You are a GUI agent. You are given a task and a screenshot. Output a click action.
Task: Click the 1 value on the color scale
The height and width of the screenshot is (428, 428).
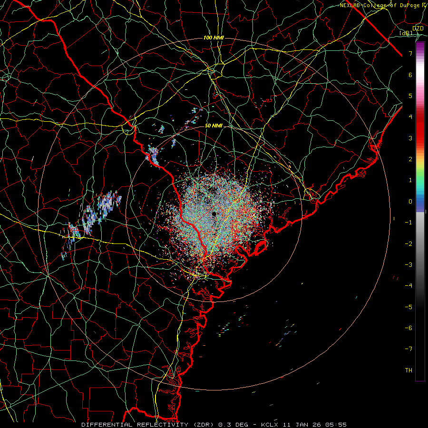tap(410, 180)
